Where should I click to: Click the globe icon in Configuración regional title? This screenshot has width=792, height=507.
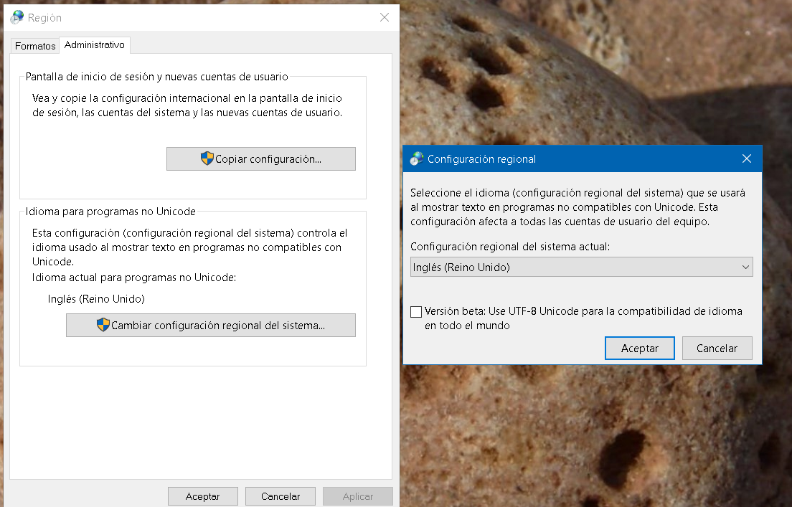(417, 158)
